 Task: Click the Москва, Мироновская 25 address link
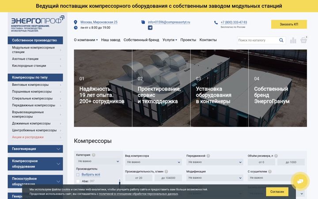99,22
